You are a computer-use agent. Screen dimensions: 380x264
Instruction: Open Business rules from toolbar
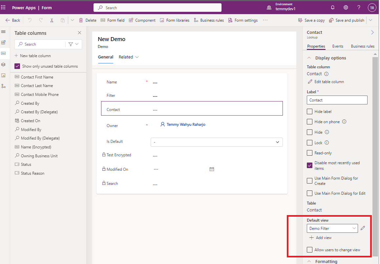209,20
